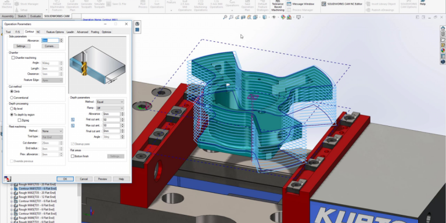Click the Preview button
This screenshot has width=446, height=223.
coord(102,179)
